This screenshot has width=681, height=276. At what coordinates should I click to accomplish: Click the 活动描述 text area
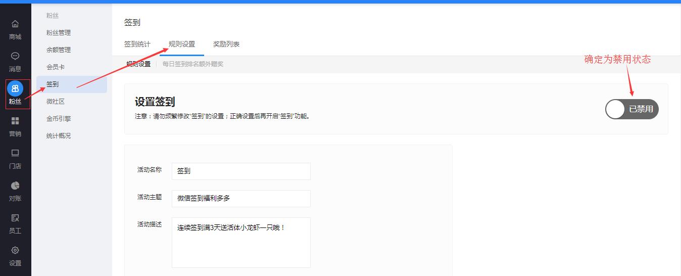[x=241, y=243]
